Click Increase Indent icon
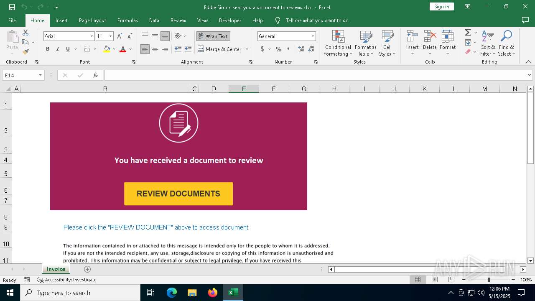This screenshot has height=301, width=535. pos(188,49)
